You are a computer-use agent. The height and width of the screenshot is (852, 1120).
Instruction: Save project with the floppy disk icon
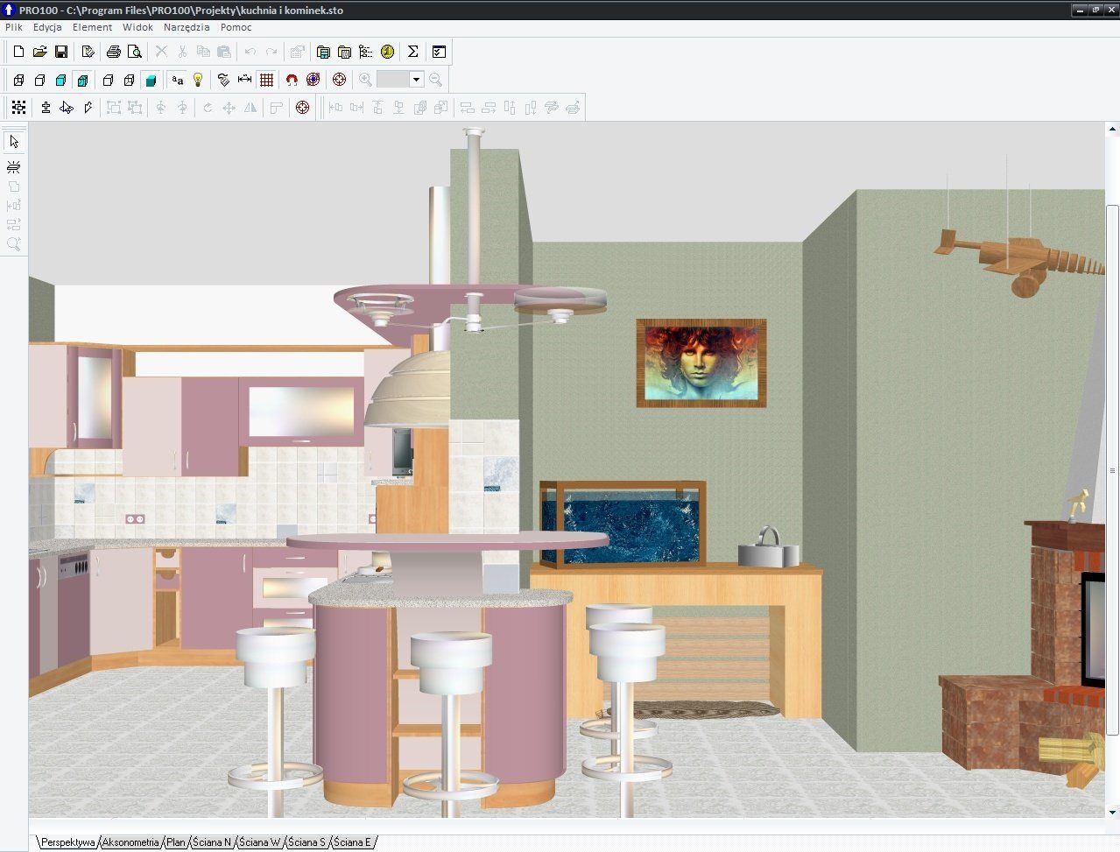[x=61, y=52]
